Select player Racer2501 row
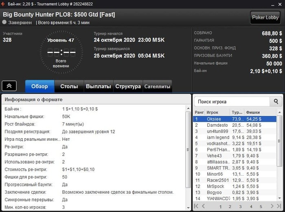Image resolution: width=285 pixels, height=212 pixels. click(235, 180)
